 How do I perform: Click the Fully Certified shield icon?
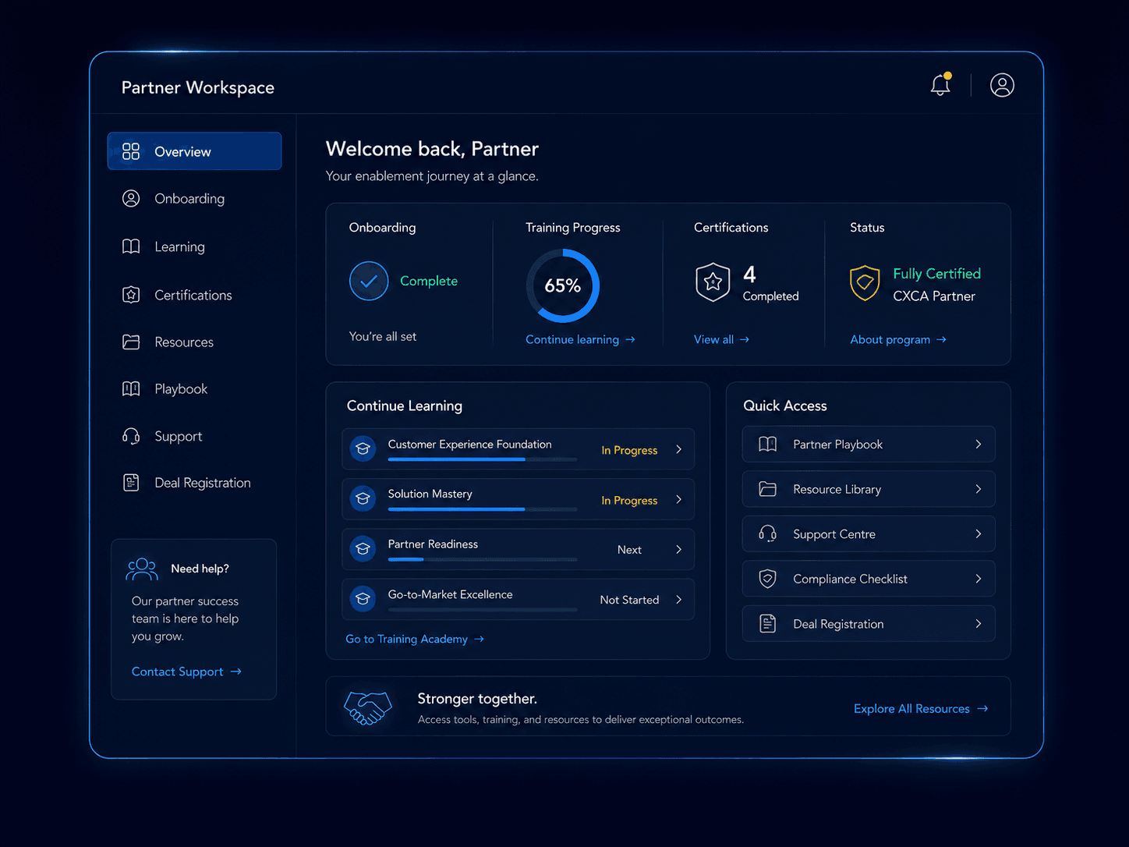865,282
